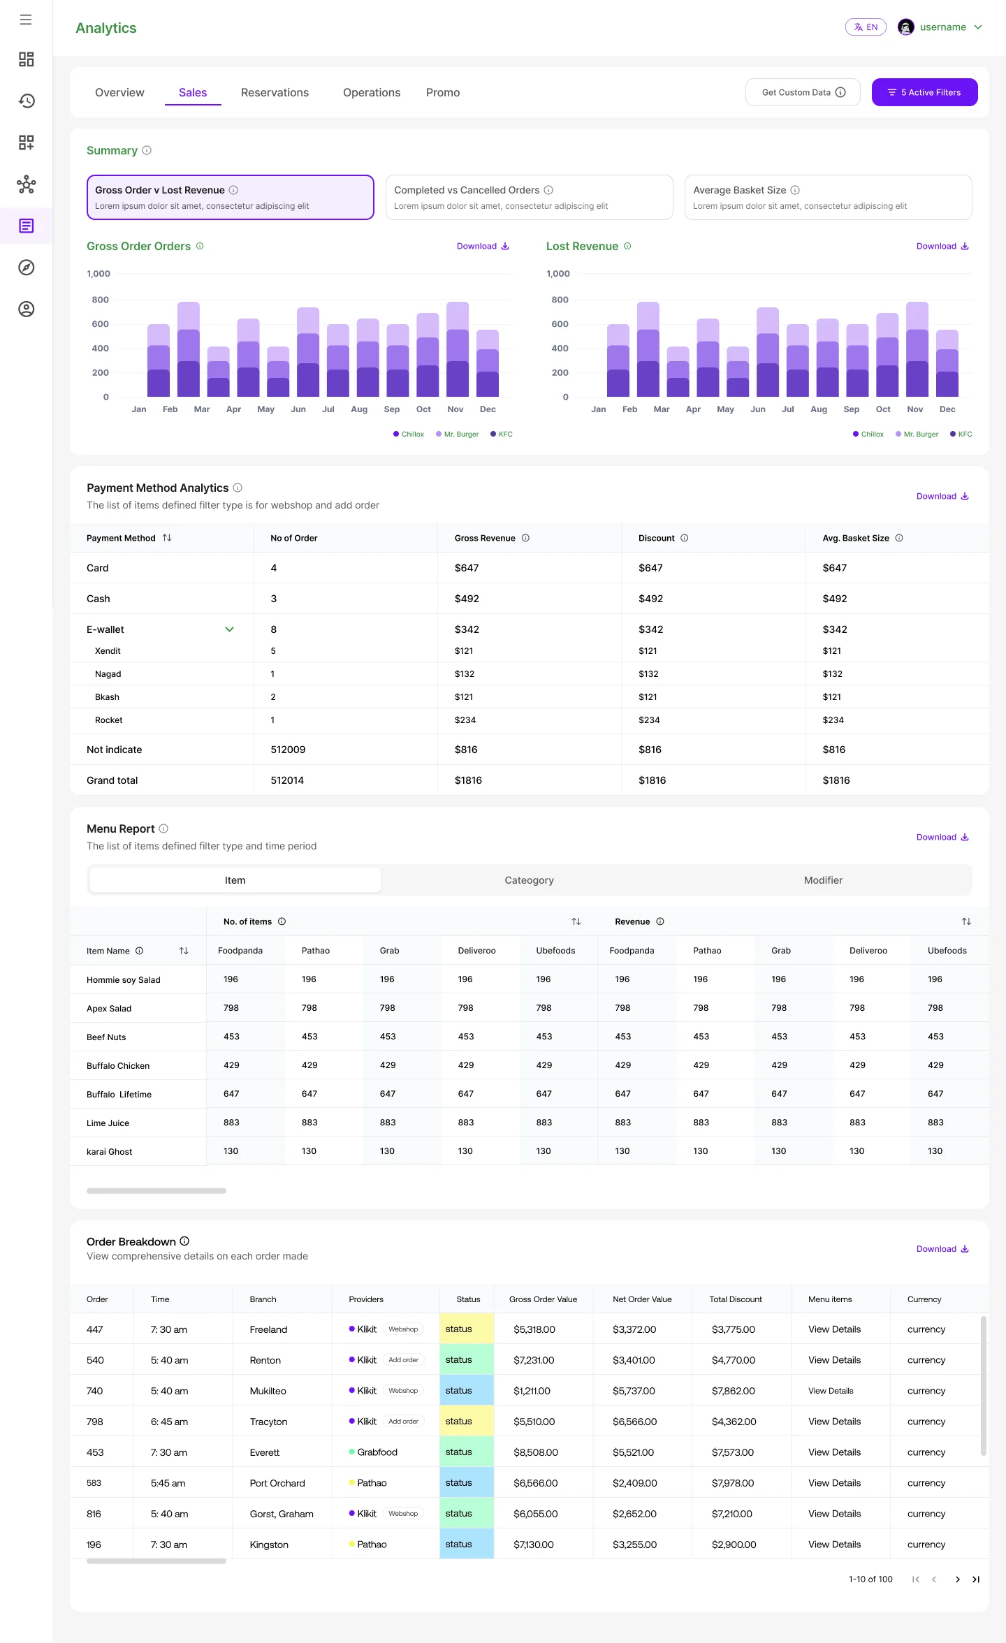1006x1643 pixels.
Task: Switch to the Promo tab
Action: 443,92
